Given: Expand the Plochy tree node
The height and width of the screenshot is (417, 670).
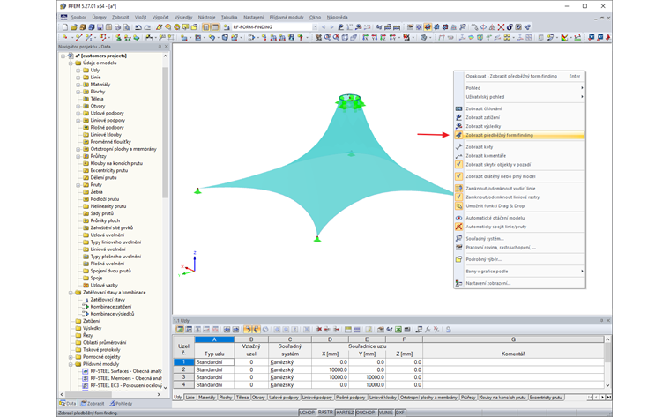Looking at the screenshot, I should 78,92.
